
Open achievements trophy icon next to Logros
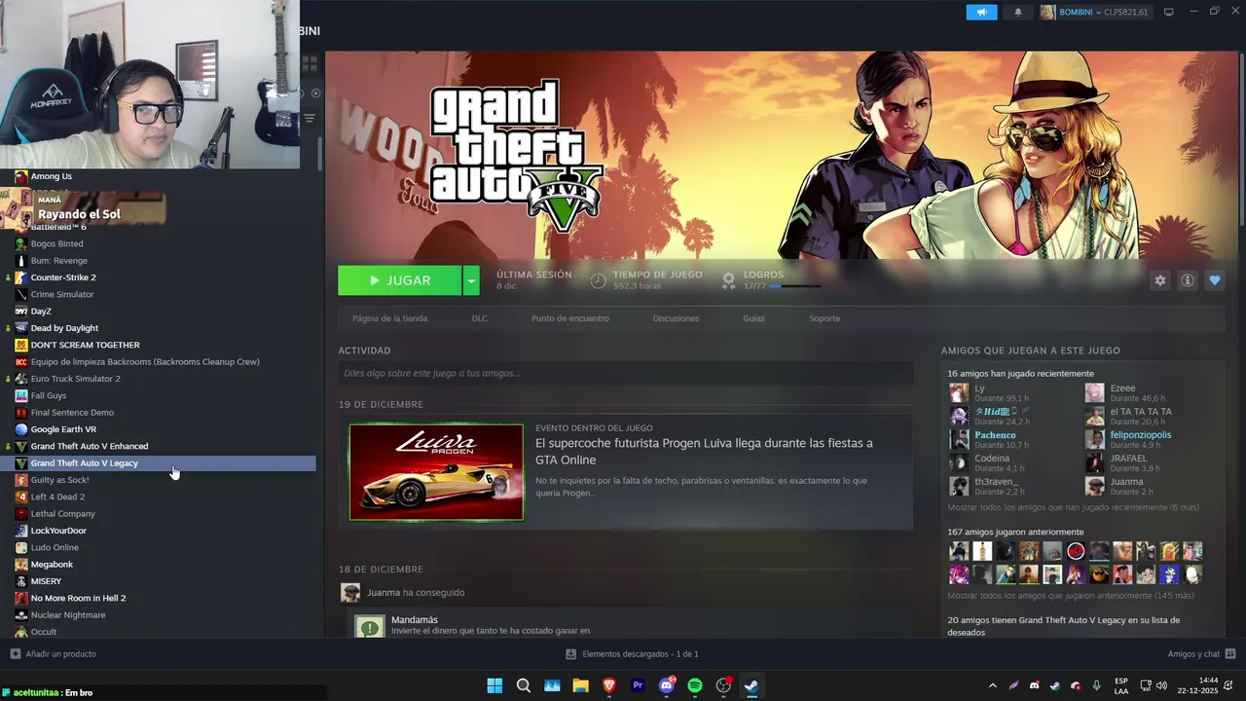coord(728,280)
